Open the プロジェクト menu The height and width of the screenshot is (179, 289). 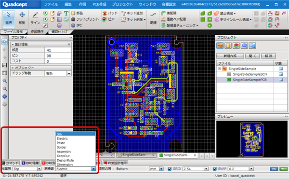pyautogui.click(x=122, y=4)
